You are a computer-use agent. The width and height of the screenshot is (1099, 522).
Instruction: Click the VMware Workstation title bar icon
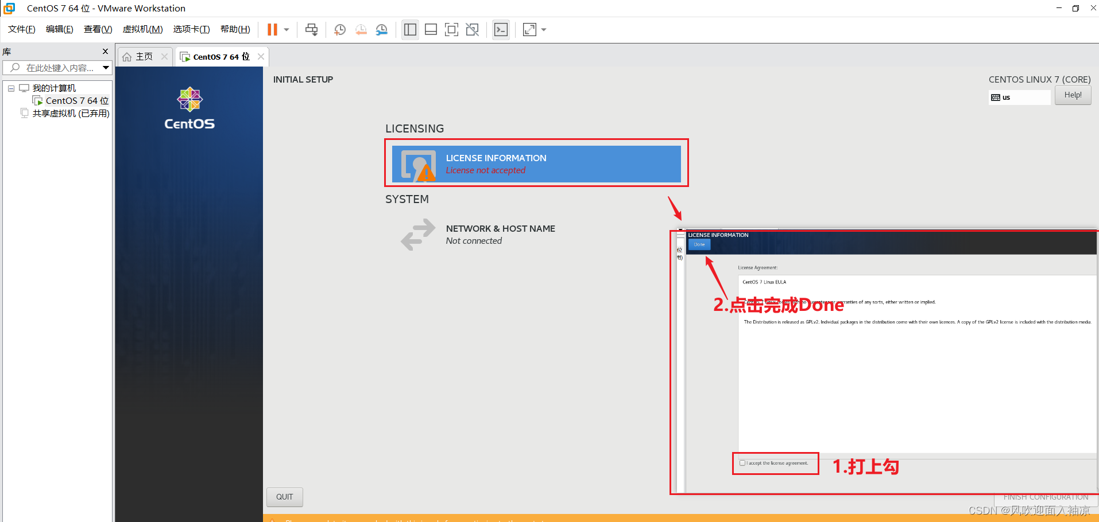coord(9,8)
